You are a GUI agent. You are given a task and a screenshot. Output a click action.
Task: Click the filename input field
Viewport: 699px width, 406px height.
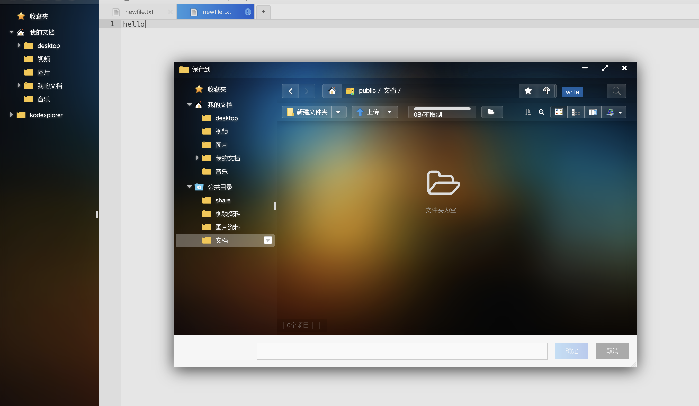click(402, 351)
